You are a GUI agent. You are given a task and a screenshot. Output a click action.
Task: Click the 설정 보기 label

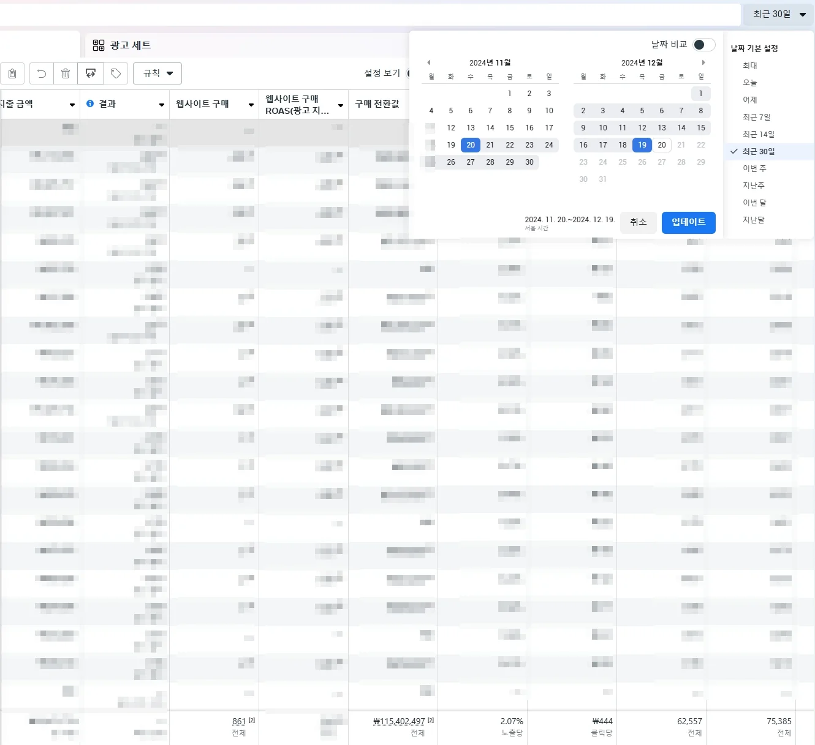(382, 73)
